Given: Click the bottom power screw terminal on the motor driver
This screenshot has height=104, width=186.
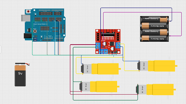Looking at the screenshot, I should tap(103, 51).
